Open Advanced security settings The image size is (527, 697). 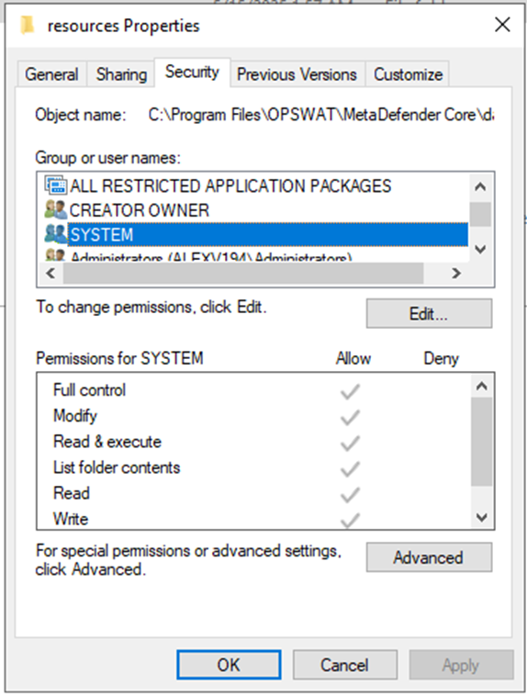click(429, 557)
